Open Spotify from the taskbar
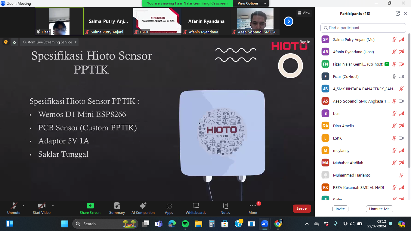Image resolution: width=411 pixels, height=231 pixels. coord(185,224)
